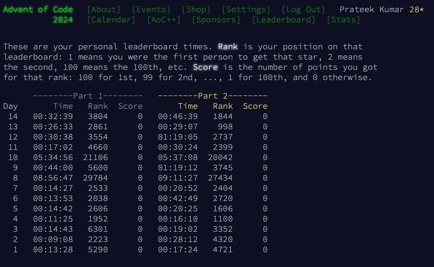
Task: Open the [Stats] page
Action: coord(343,20)
